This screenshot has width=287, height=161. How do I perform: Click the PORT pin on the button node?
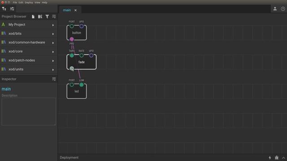tap(72, 26)
